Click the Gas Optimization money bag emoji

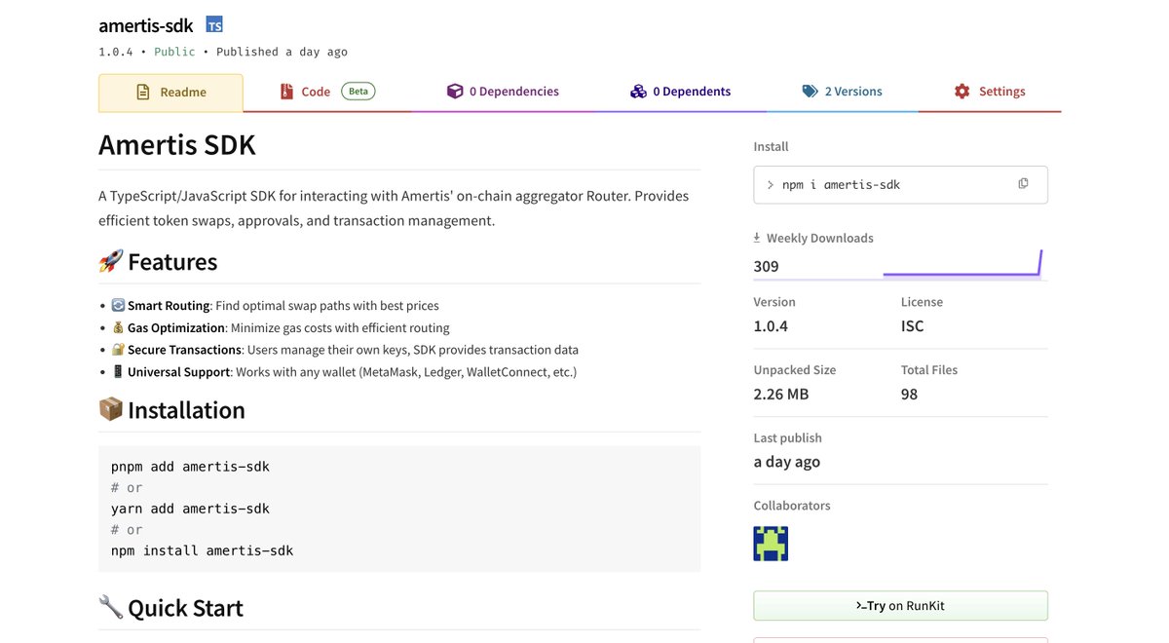118,327
